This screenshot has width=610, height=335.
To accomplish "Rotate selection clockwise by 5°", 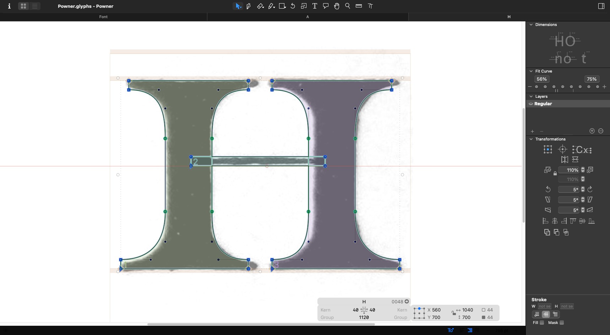I will [590, 189].
